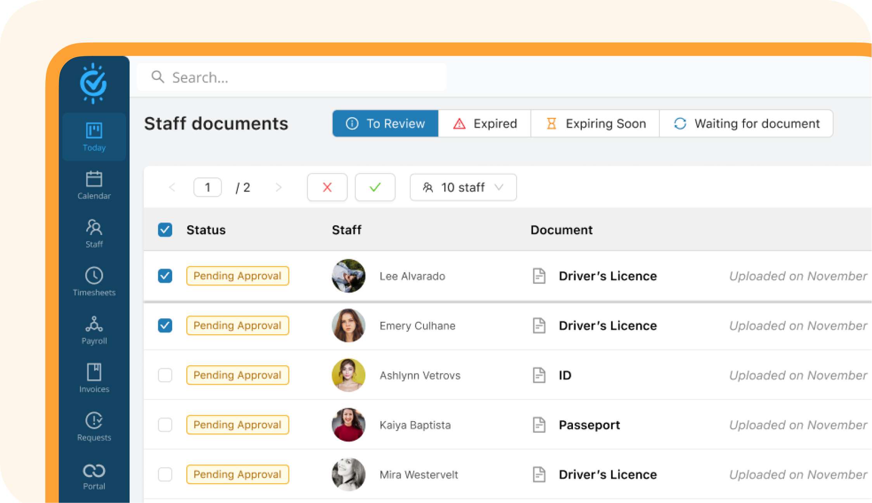This screenshot has height=503, width=872.
Task: Select the Requests icon in the sidebar
Action: [94, 427]
